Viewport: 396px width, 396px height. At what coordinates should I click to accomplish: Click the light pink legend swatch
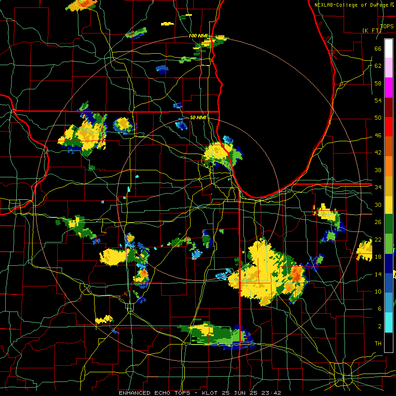(x=389, y=68)
